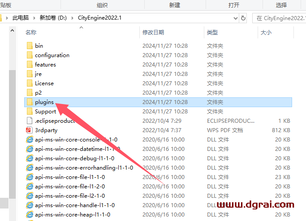Sort files by the 大小 column
This screenshot has width=306, height=221.
pos(266,32)
